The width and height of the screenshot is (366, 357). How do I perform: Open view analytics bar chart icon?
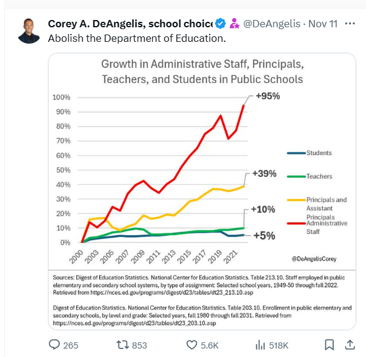point(261,344)
